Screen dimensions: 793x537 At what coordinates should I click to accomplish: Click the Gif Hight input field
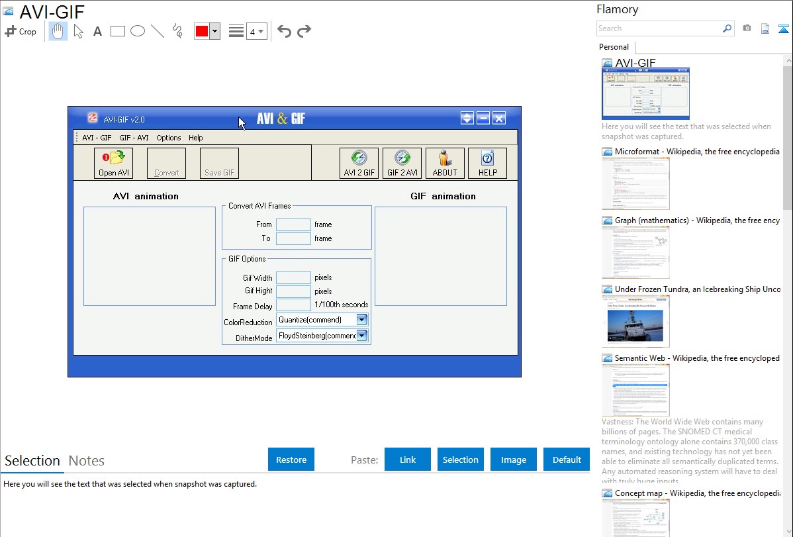pos(293,291)
